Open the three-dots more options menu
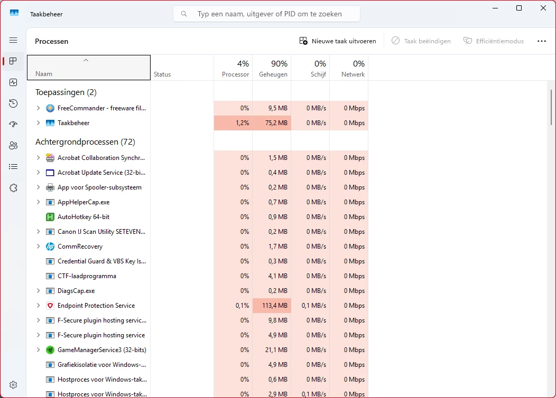The image size is (556, 398). pyautogui.click(x=541, y=41)
